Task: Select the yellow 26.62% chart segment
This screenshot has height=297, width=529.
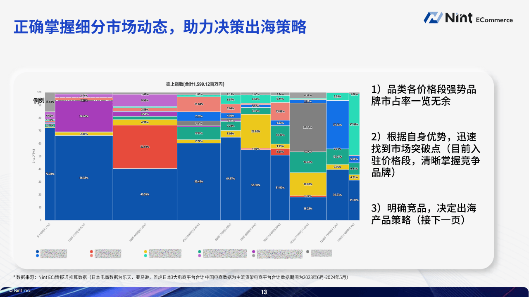Action: [x=255, y=131]
